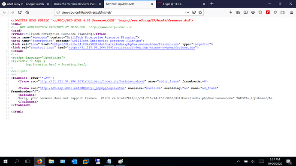Open Firefox account icon
The image size is (296, 166).
(x=253, y=12)
